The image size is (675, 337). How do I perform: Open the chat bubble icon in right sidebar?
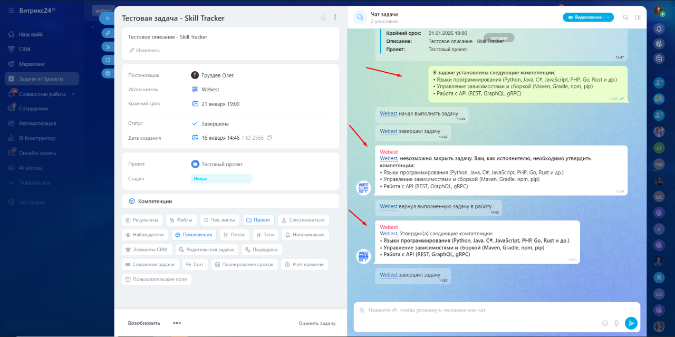[659, 59]
